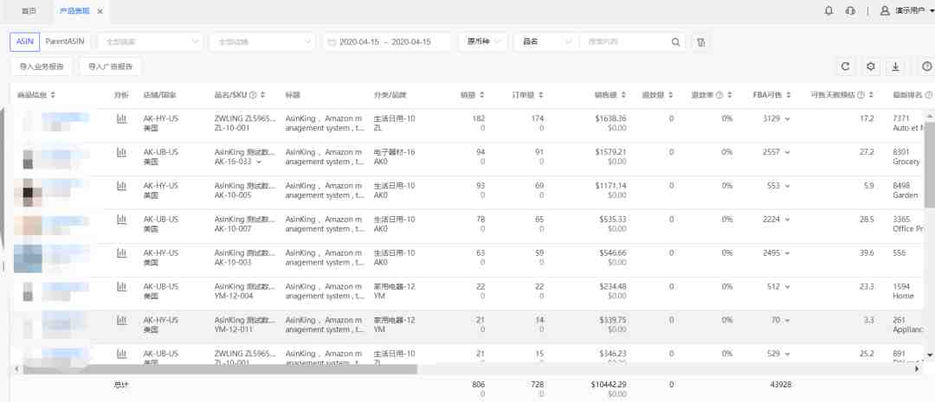The width and height of the screenshot is (935, 402).
Task: Refresh the product table
Action: pyautogui.click(x=845, y=67)
